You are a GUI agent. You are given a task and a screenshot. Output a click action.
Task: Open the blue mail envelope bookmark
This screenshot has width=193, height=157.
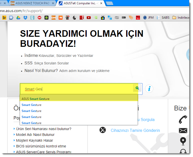[x=11, y=18]
